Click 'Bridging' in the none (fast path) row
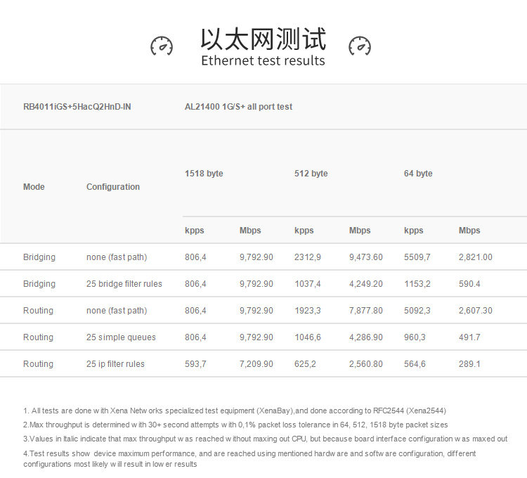The image size is (527, 478). point(39,257)
